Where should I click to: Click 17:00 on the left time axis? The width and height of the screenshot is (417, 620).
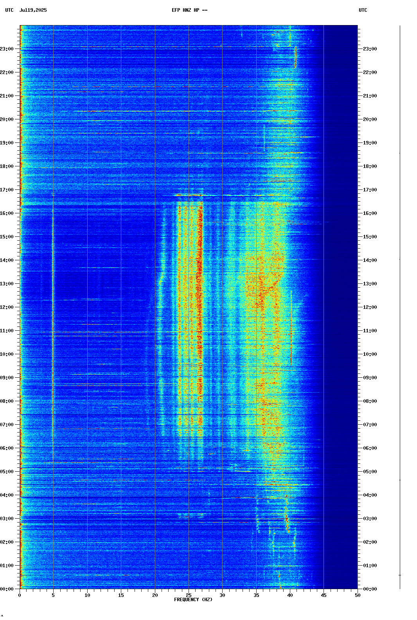(7, 190)
